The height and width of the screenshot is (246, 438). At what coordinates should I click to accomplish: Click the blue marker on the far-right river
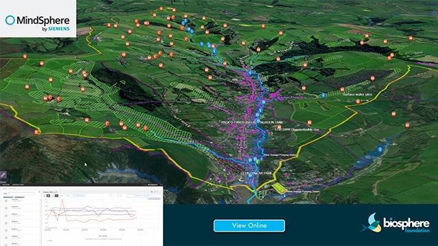[380, 150]
